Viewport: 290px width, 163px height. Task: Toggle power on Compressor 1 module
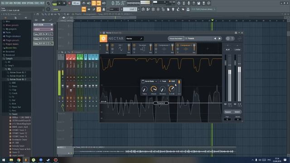coord(156,45)
